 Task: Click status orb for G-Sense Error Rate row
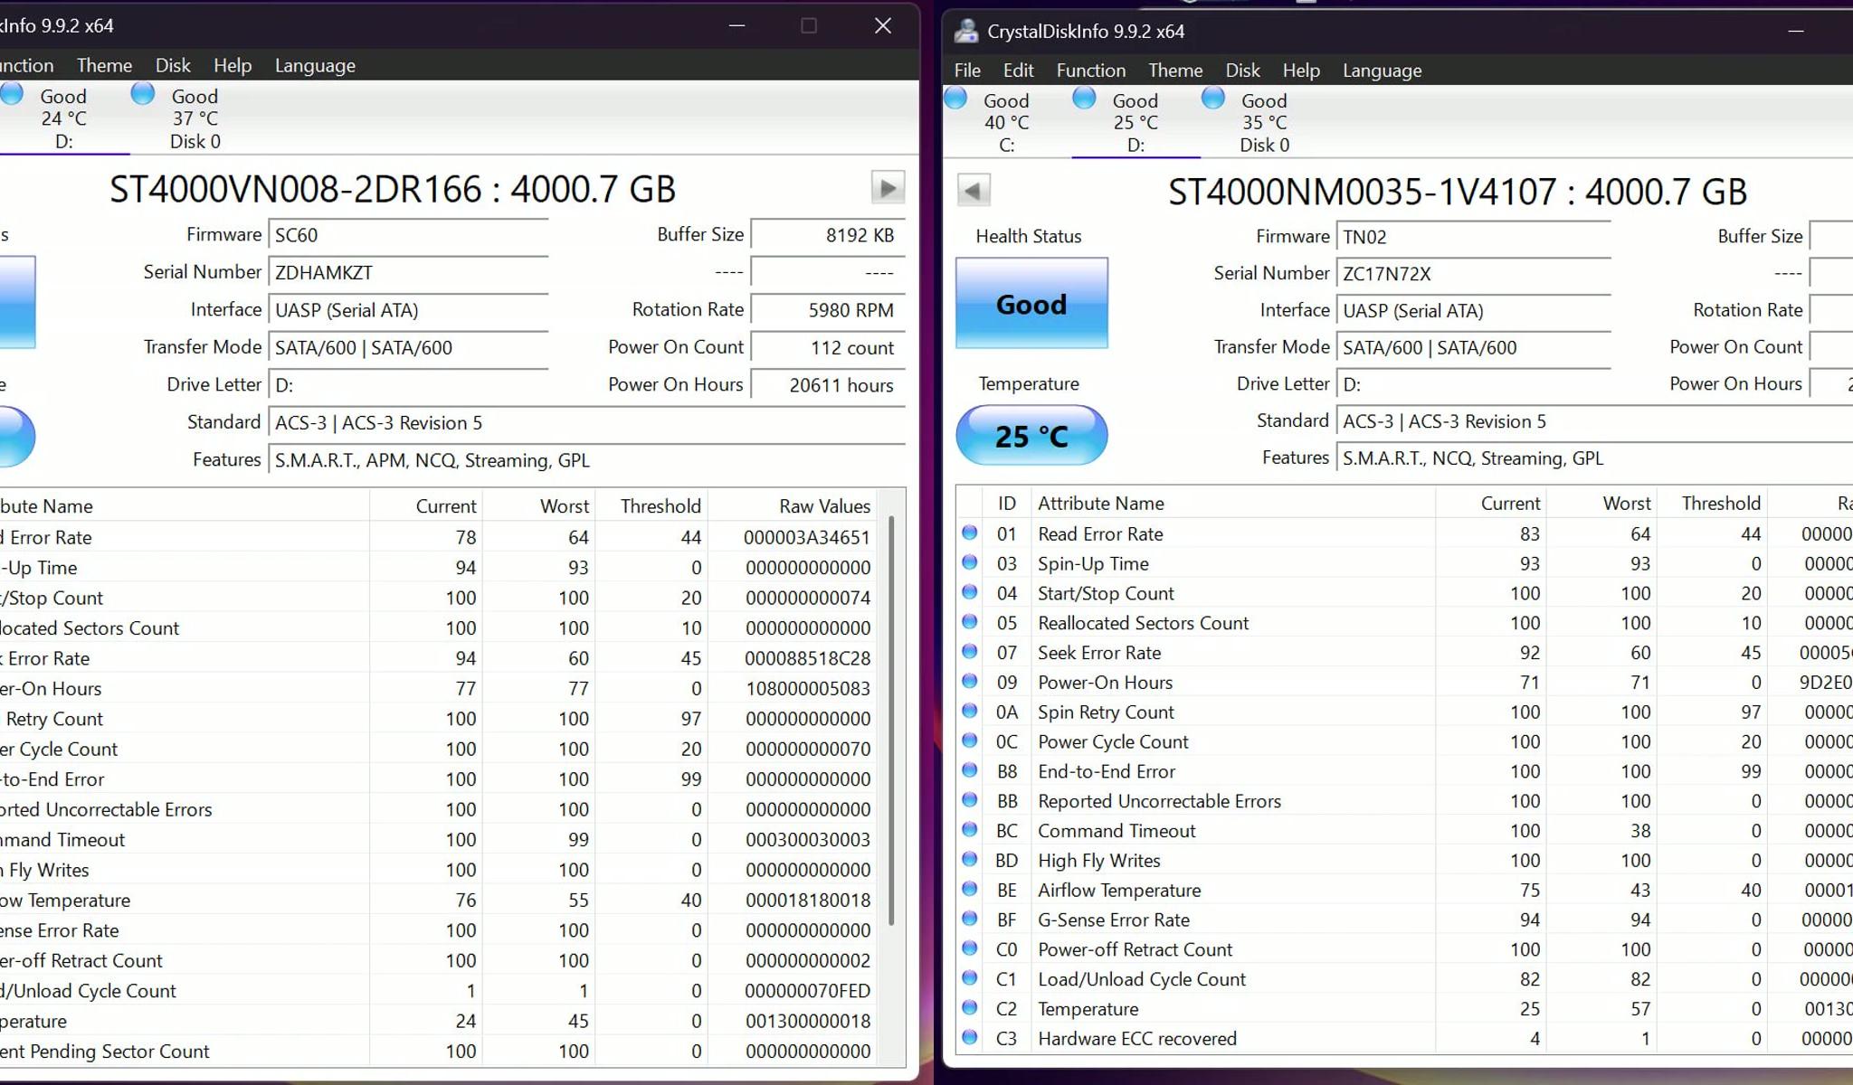[x=970, y=919]
